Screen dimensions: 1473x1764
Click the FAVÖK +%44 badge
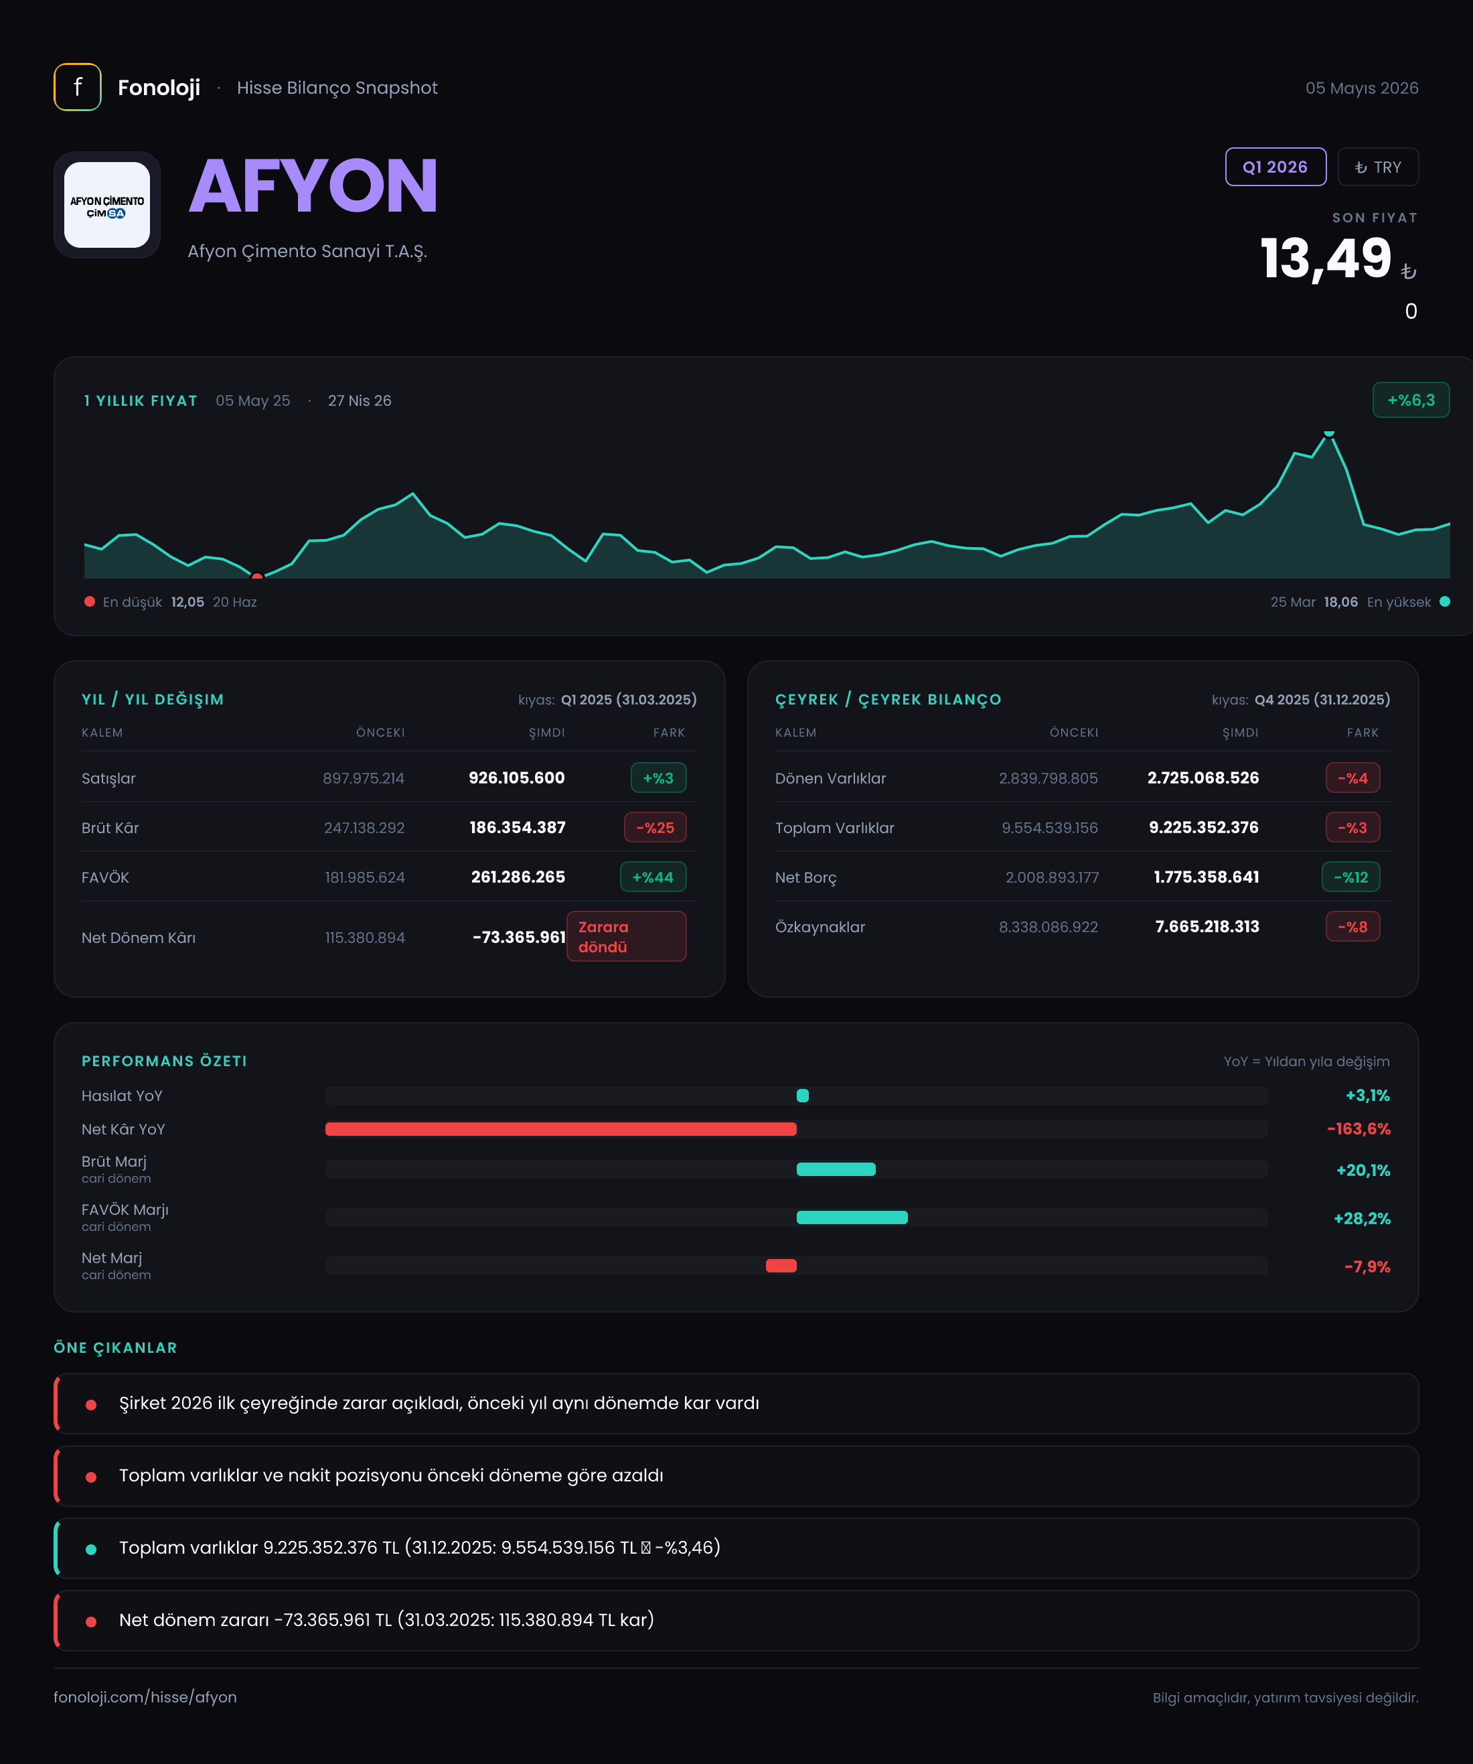click(653, 877)
